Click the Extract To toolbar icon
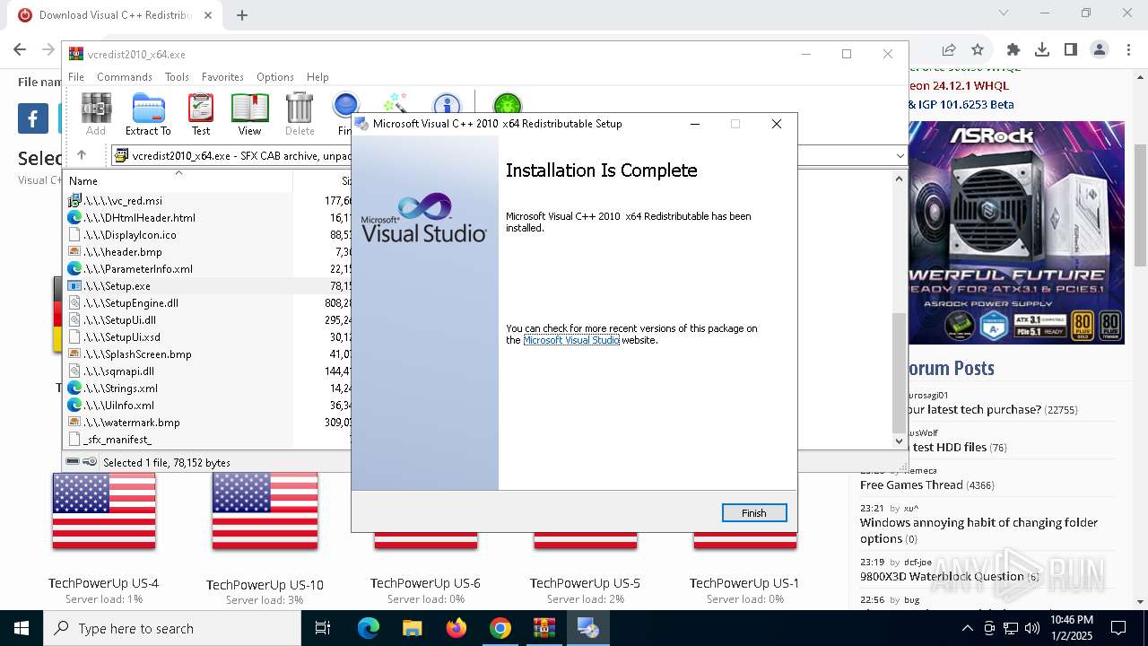1148x646 pixels. coord(148,114)
